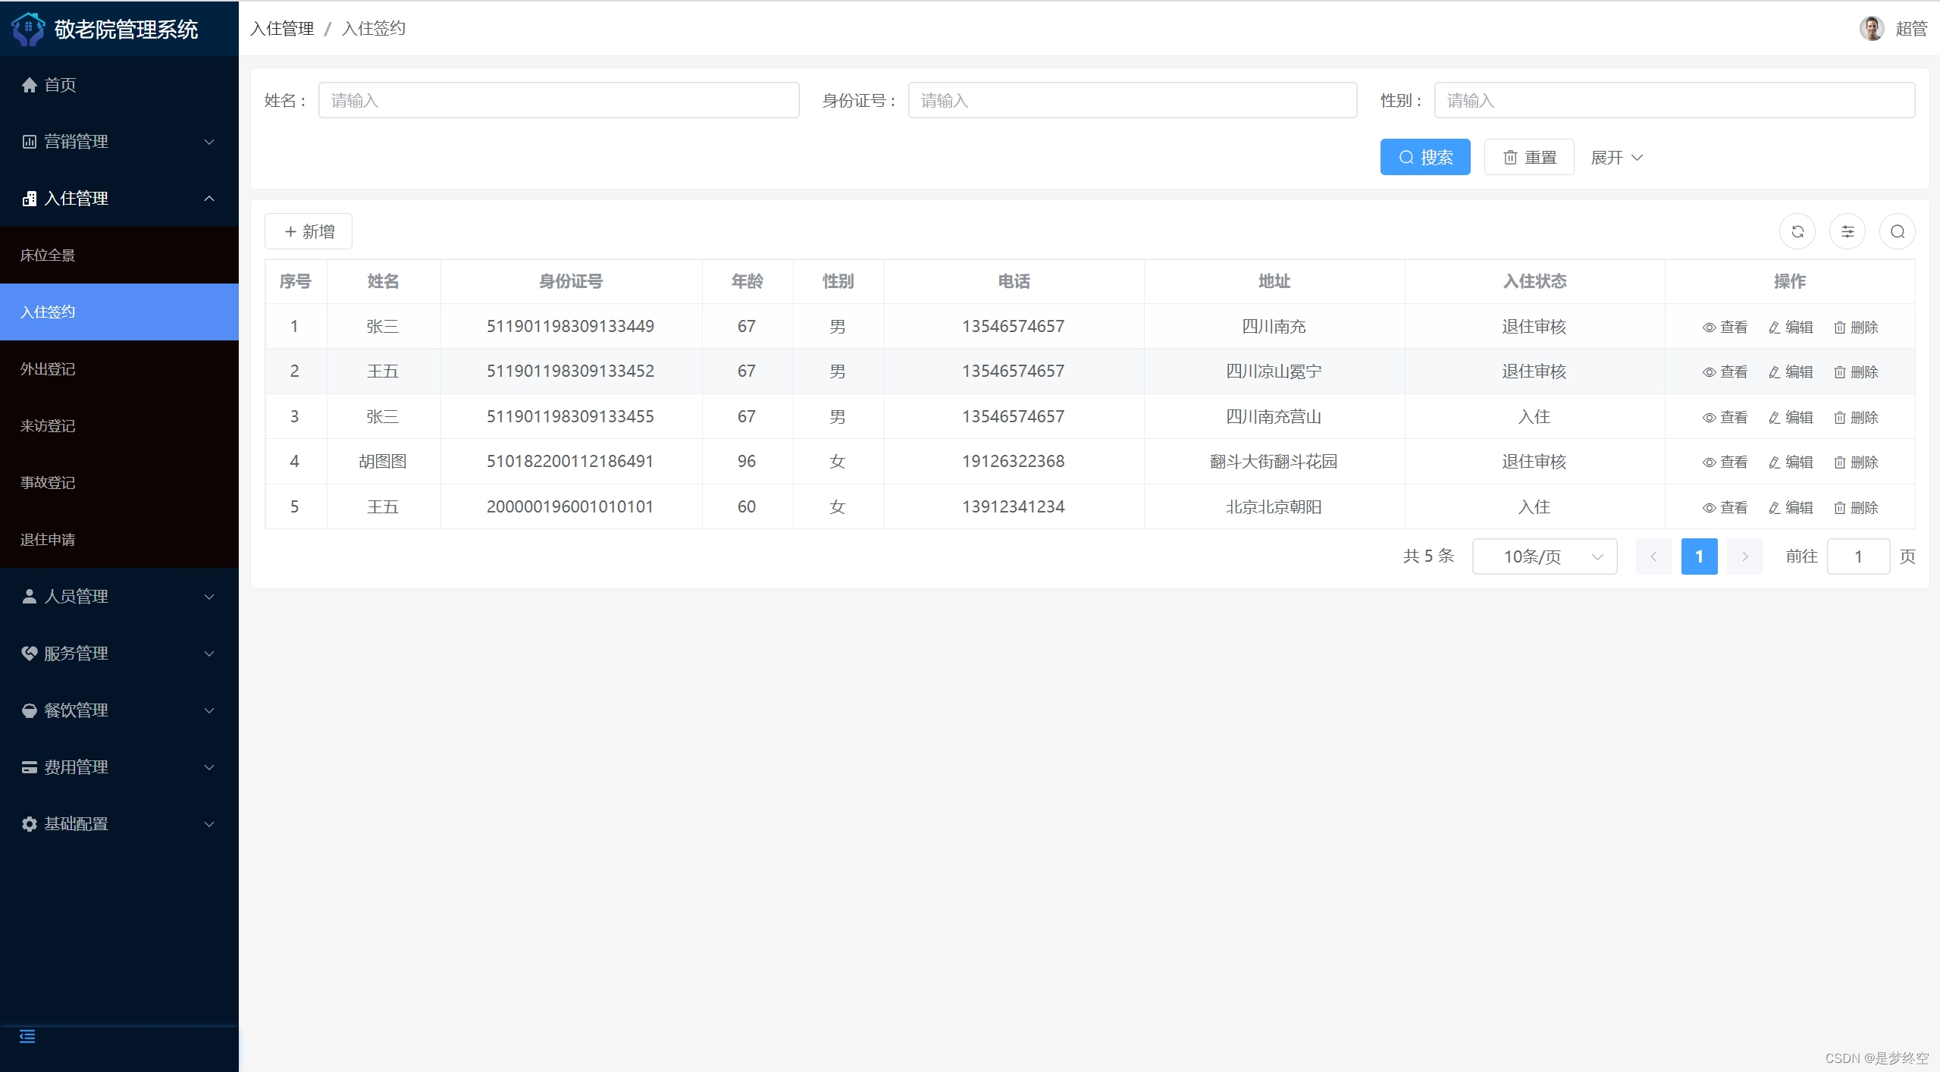Go to previous page arrow
The height and width of the screenshot is (1072, 1940).
point(1653,556)
